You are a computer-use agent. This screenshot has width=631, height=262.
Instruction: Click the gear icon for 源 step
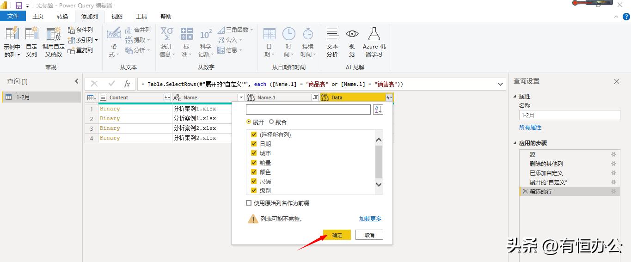point(614,154)
